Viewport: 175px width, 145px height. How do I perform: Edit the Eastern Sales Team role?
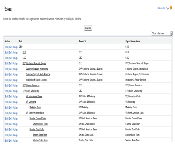point(7,135)
